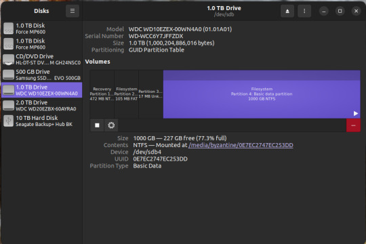Click the eject drive button

287,11
